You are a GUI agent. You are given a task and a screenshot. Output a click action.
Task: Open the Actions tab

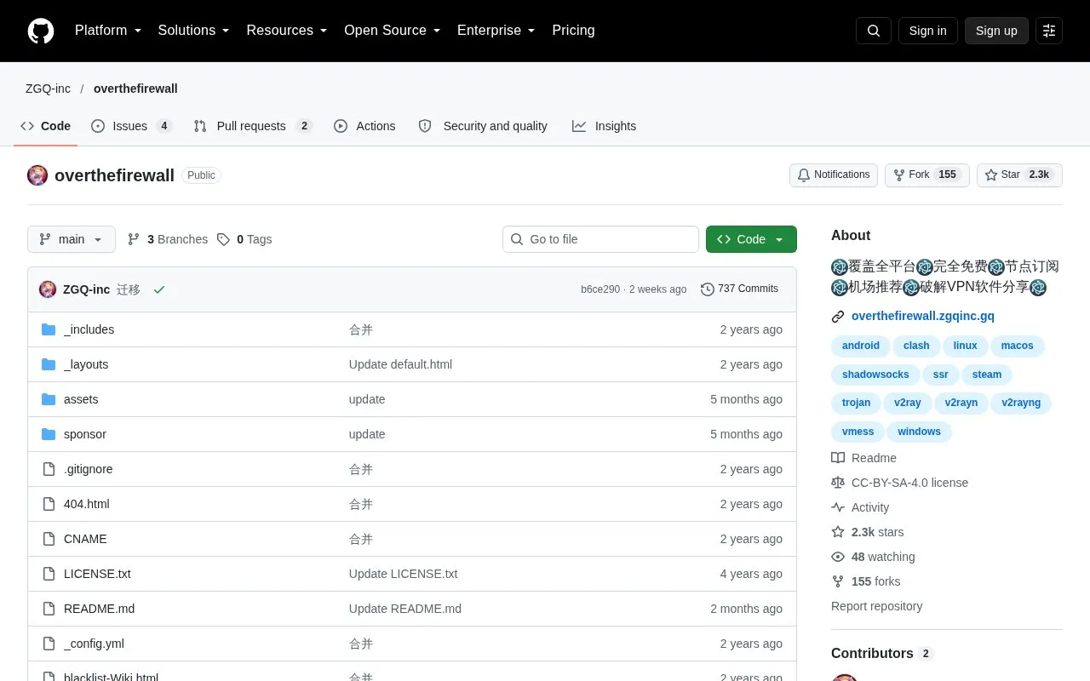364,126
